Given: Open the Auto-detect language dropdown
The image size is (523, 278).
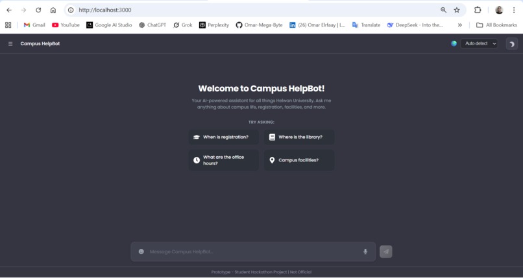Looking at the screenshot, I should (479, 43).
